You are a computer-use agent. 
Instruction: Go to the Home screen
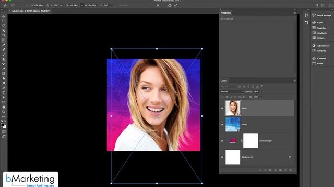pyautogui.click(x=5, y=5)
